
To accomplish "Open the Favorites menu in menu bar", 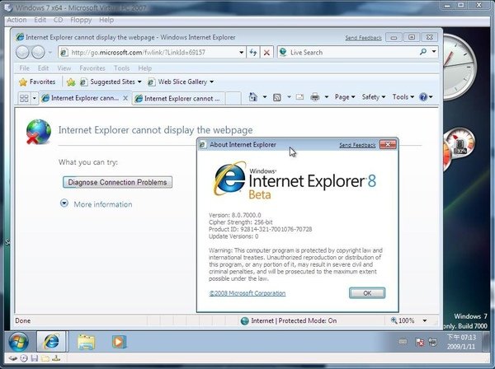I will pos(92,68).
